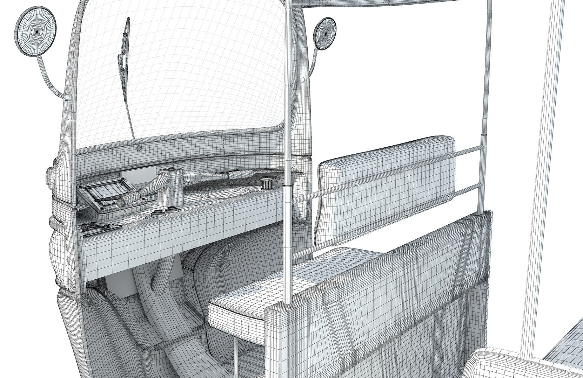Image resolution: width=583 pixels, height=378 pixels.
Task: Select the handlebar steering column
Action: [x=170, y=188]
